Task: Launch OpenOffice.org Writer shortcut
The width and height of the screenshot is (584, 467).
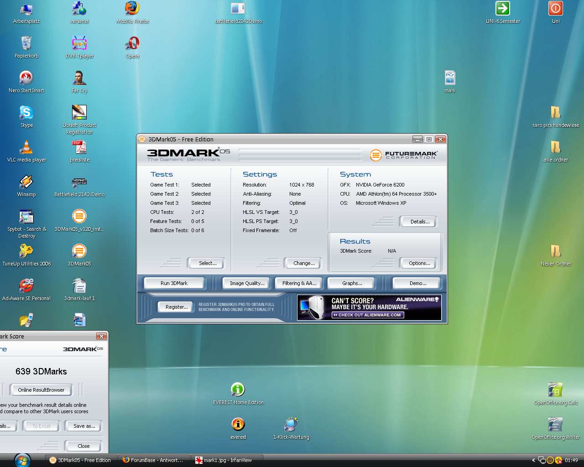Action: coord(556,429)
